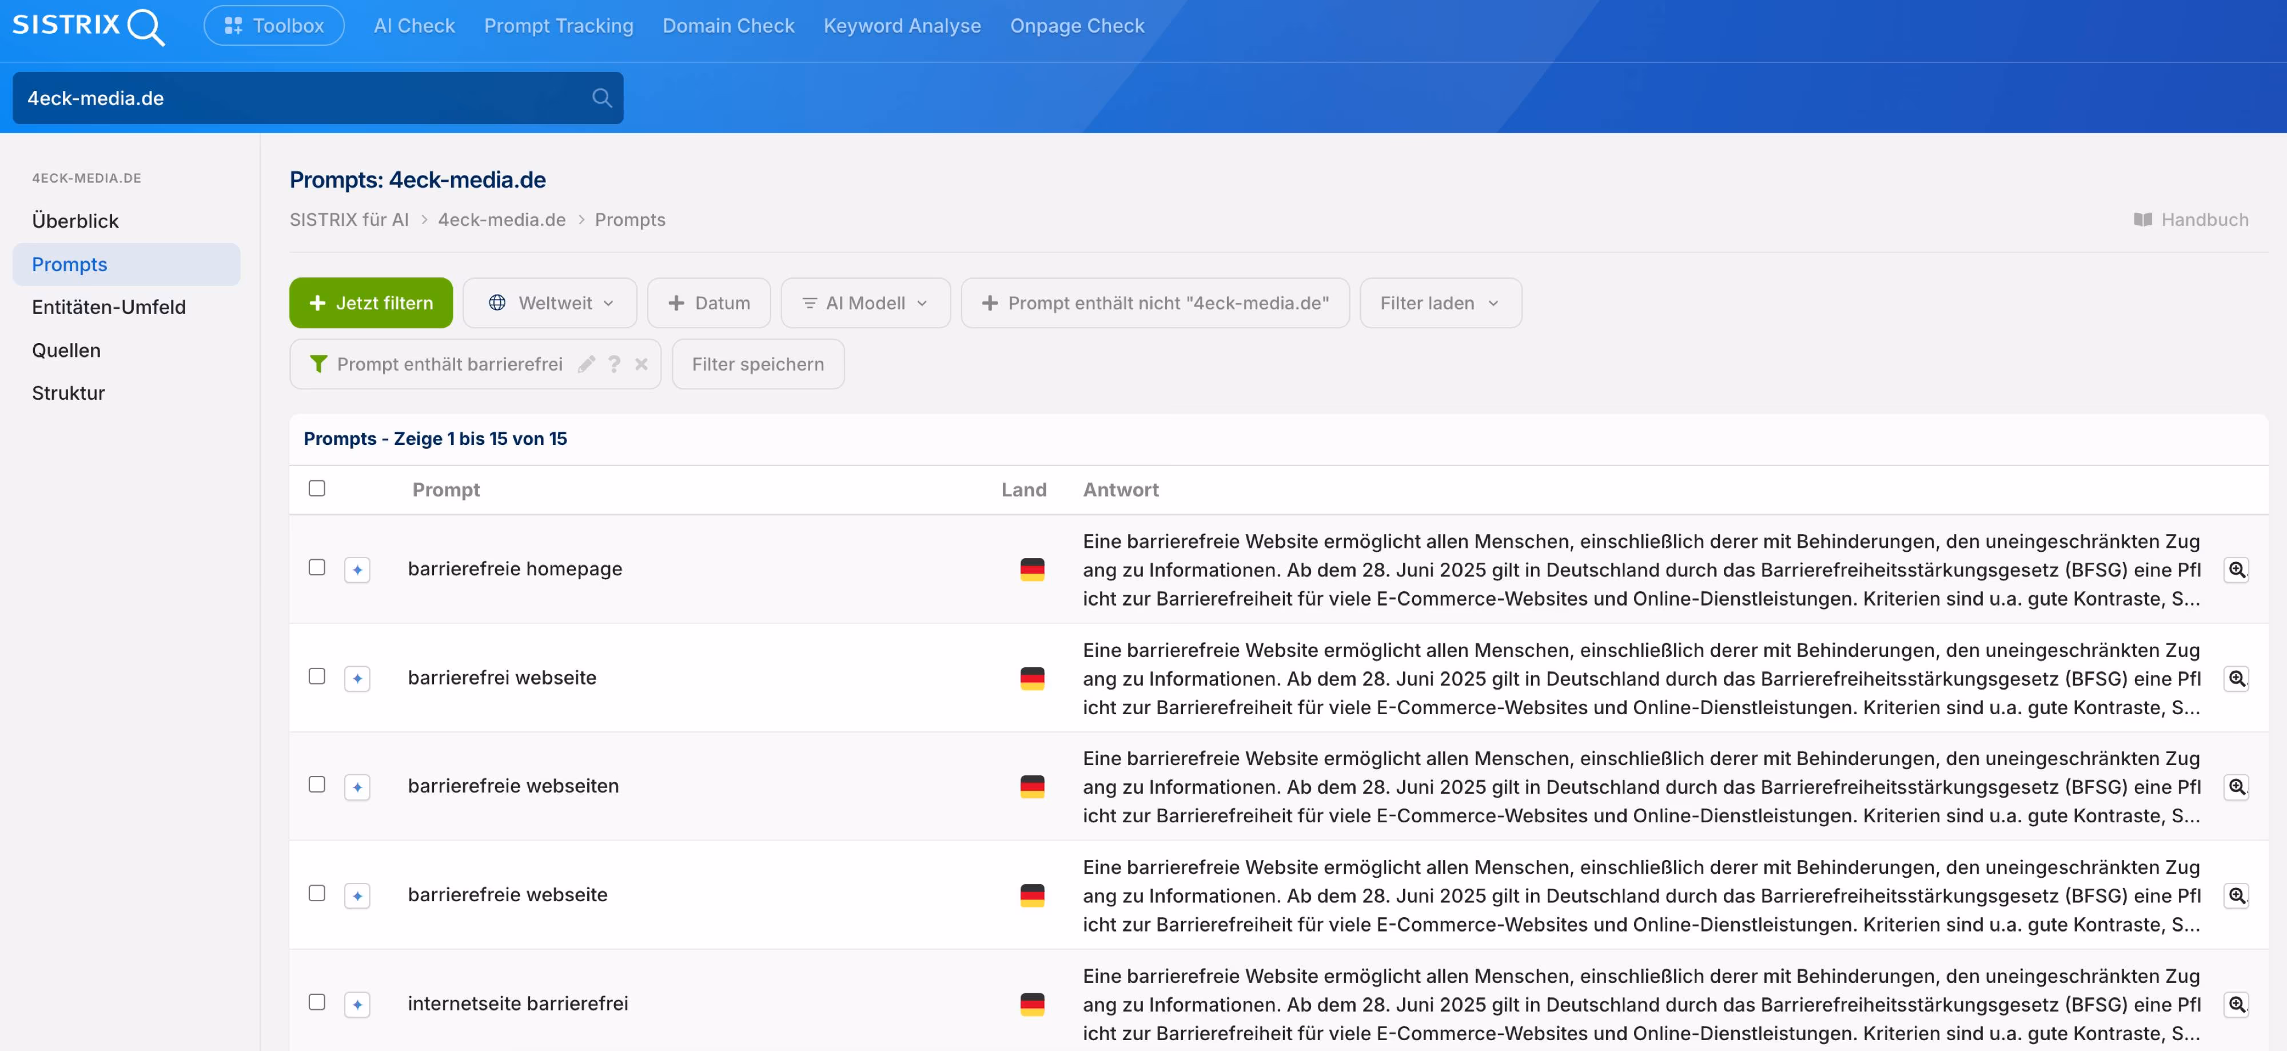
Task: Go to Domain Check
Action: (x=728, y=26)
